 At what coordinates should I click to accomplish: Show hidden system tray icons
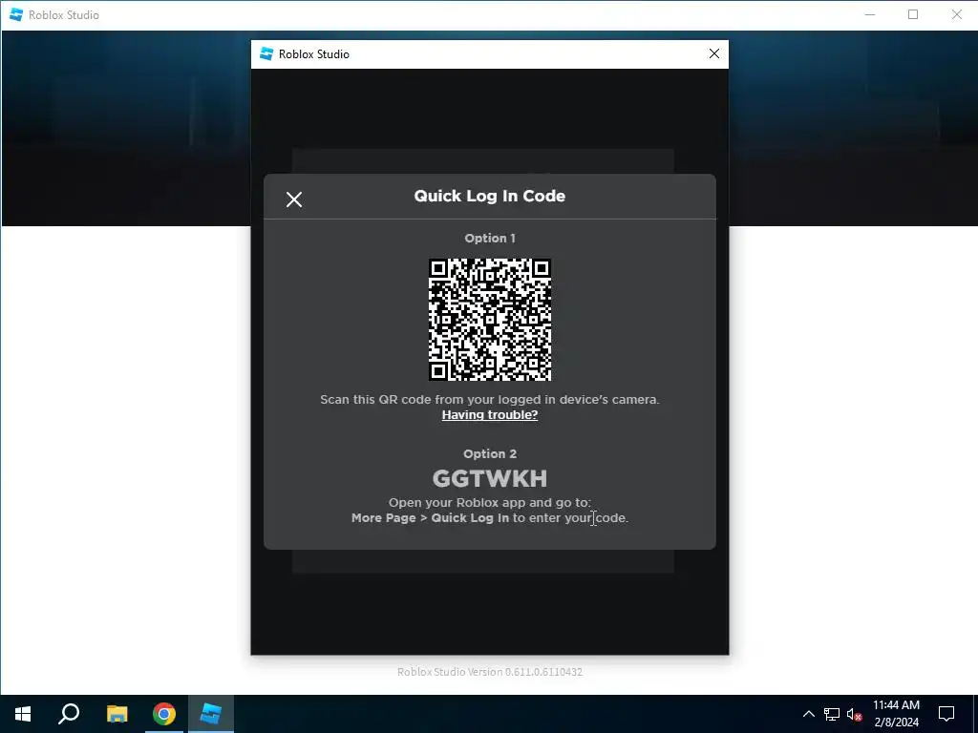pyautogui.click(x=808, y=714)
